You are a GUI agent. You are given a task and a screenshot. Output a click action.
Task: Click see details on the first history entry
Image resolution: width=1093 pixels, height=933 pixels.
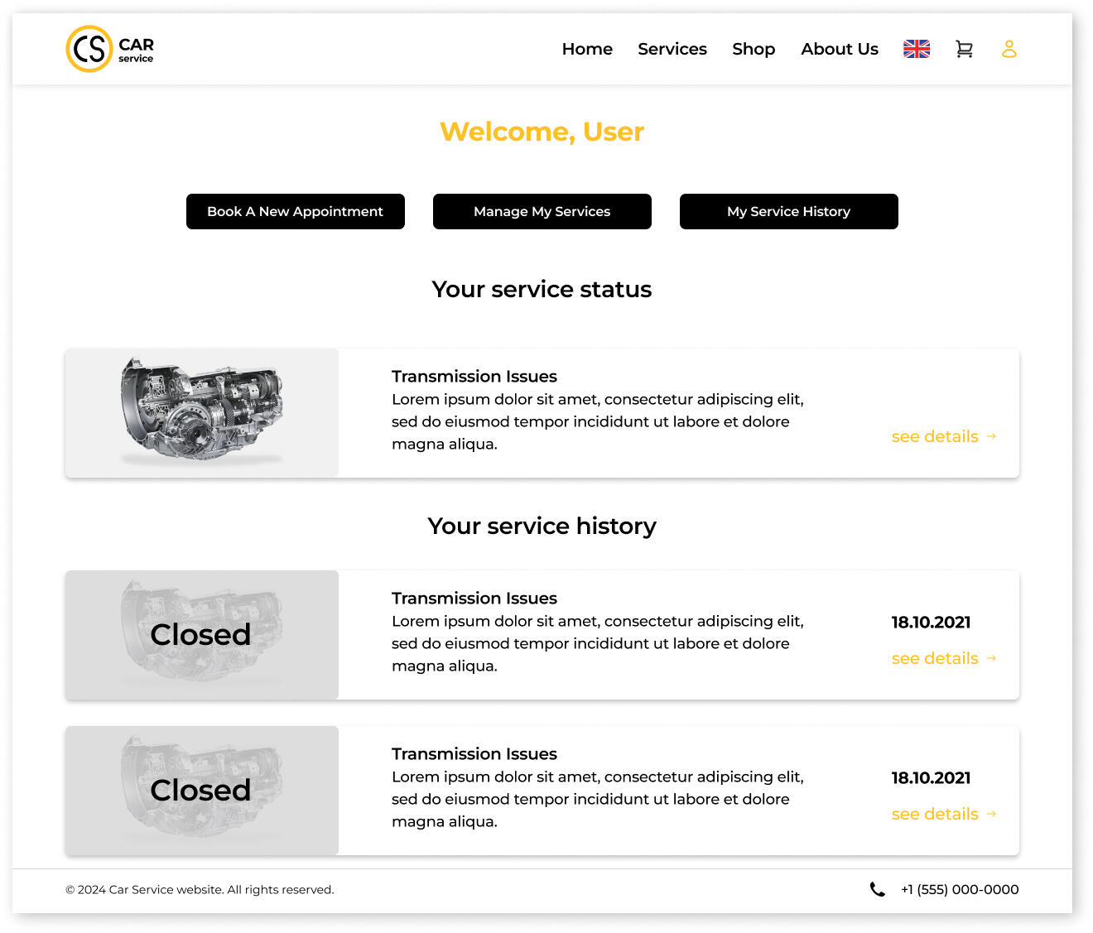click(935, 658)
